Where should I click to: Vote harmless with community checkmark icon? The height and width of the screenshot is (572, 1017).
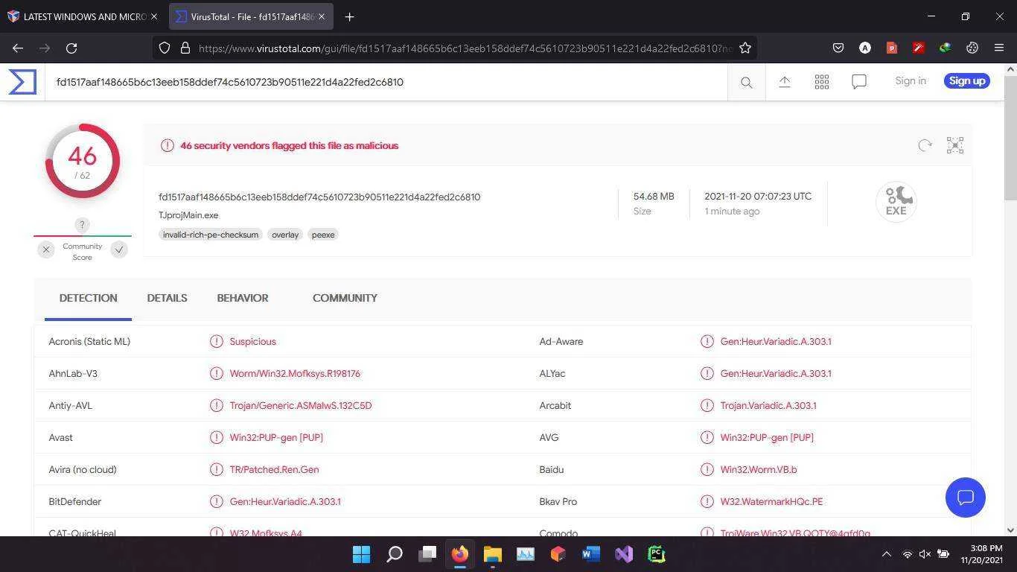click(119, 250)
